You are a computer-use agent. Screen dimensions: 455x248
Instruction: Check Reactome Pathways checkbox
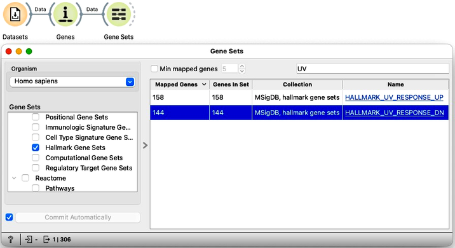(x=36, y=188)
